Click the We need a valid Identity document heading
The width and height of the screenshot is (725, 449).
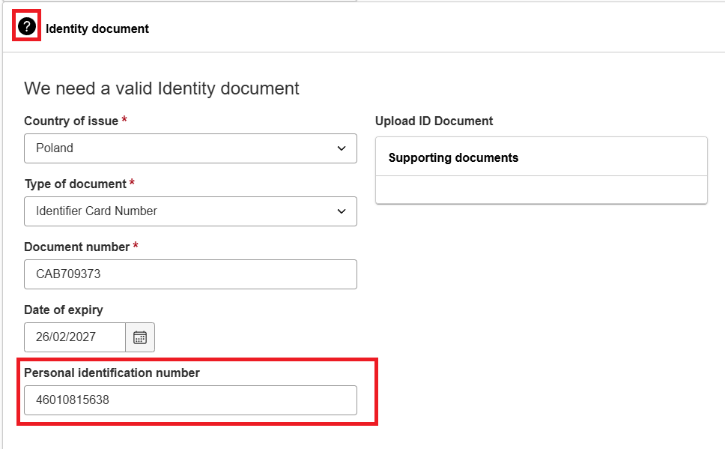[162, 88]
